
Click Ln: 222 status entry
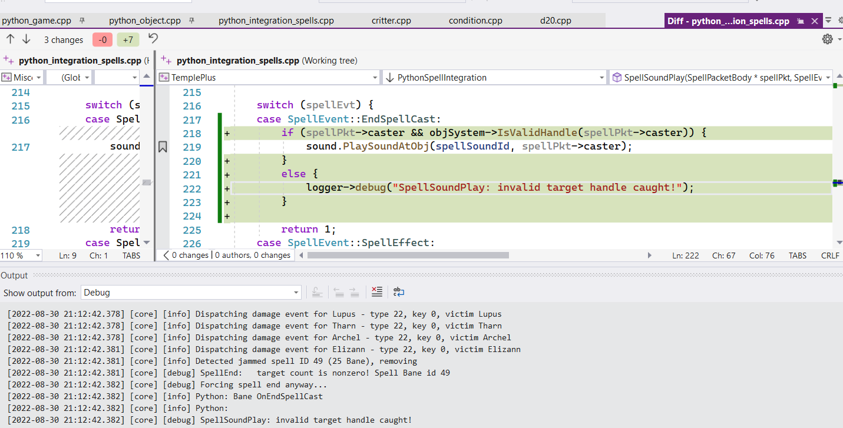686,256
